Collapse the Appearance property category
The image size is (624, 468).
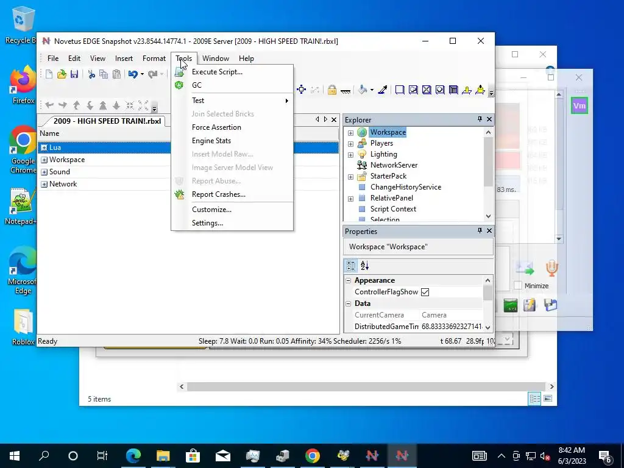coord(349,280)
